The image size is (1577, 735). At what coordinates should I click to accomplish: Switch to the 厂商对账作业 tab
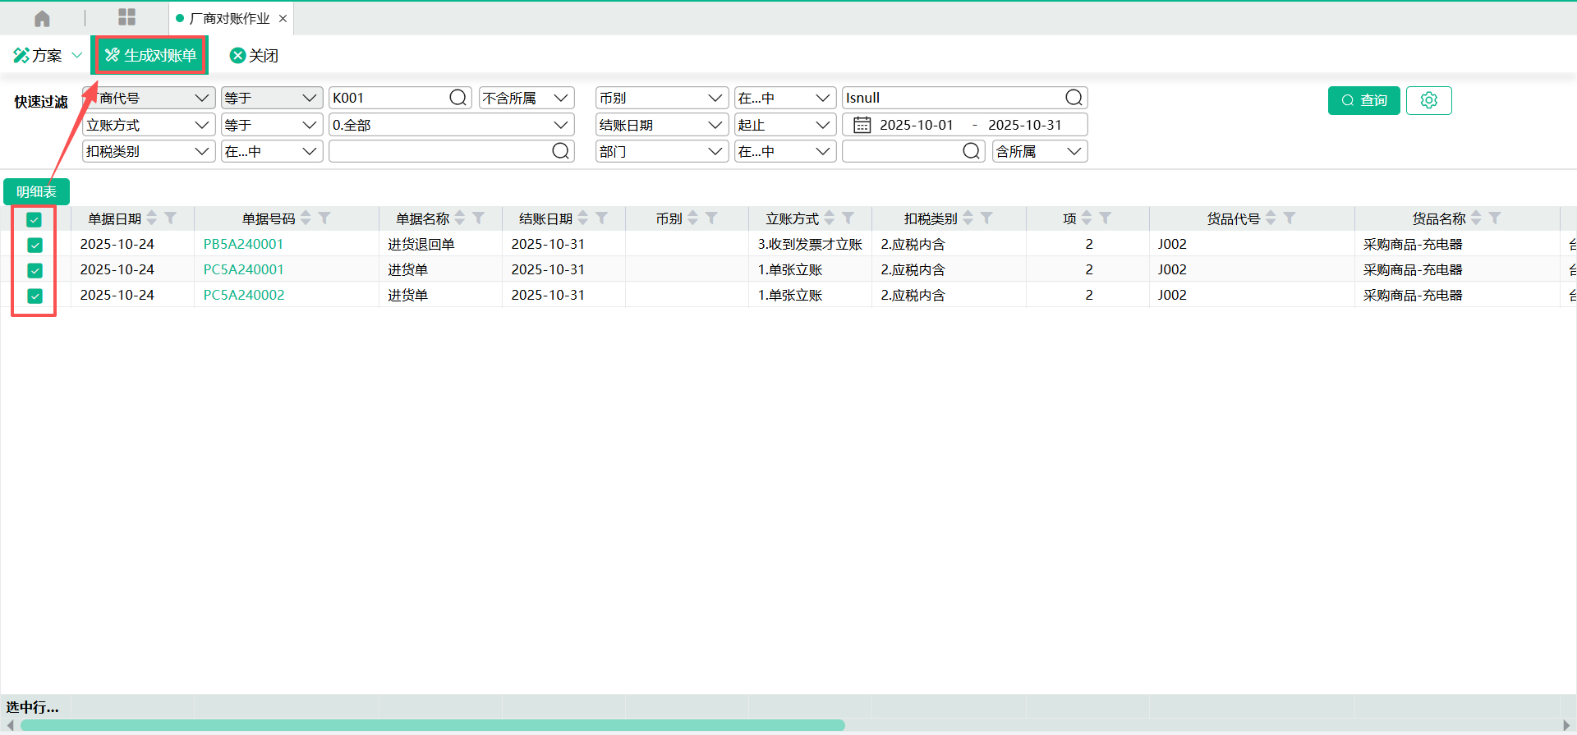pyautogui.click(x=229, y=18)
